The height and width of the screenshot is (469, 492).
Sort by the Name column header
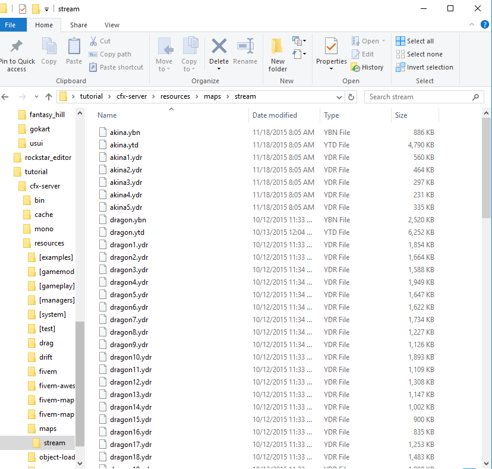point(107,115)
